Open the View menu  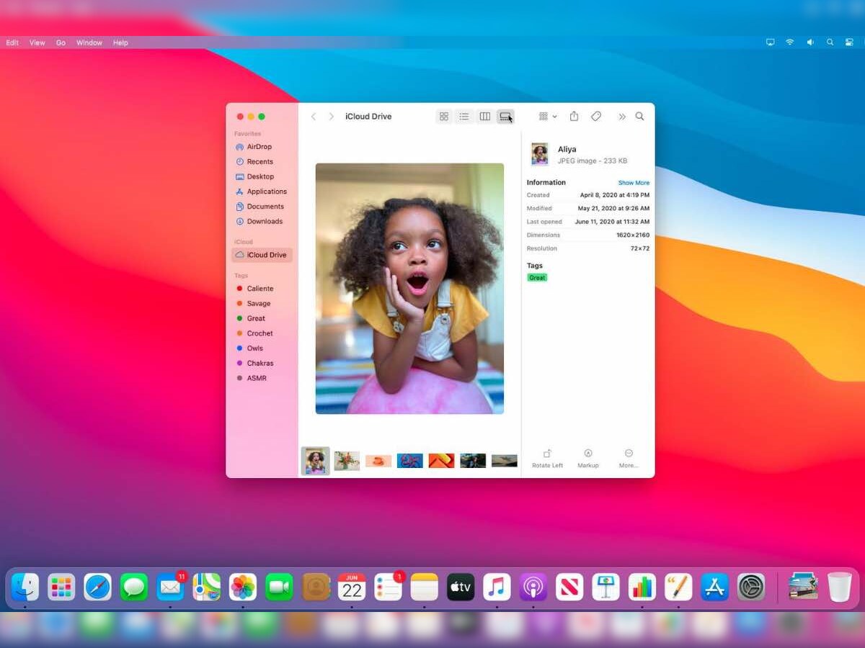pos(37,42)
